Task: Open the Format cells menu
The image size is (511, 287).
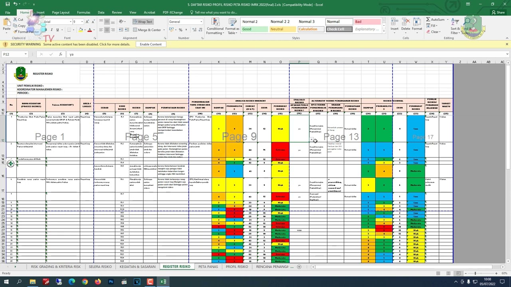Action: (x=417, y=25)
